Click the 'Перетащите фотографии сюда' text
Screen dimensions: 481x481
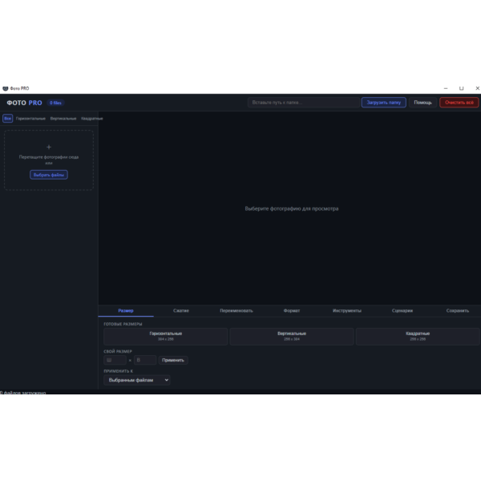(x=49, y=157)
